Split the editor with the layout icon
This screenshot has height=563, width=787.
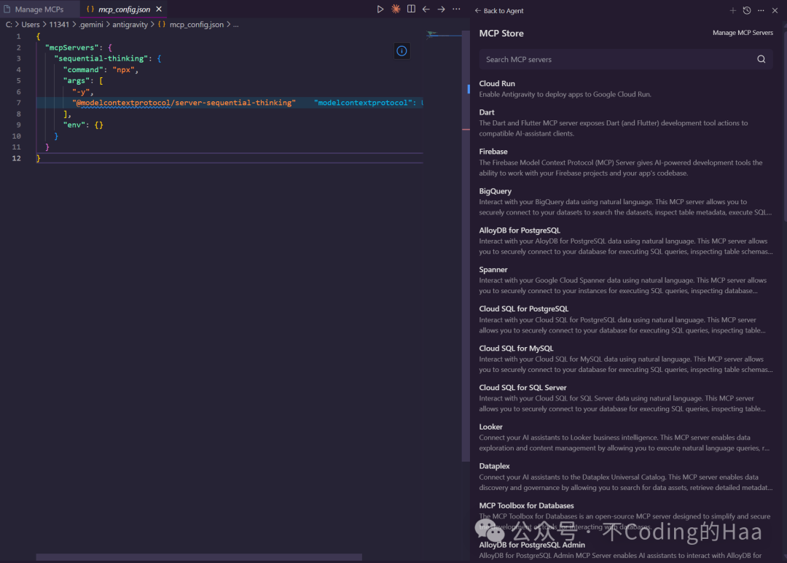[x=411, y=9]
